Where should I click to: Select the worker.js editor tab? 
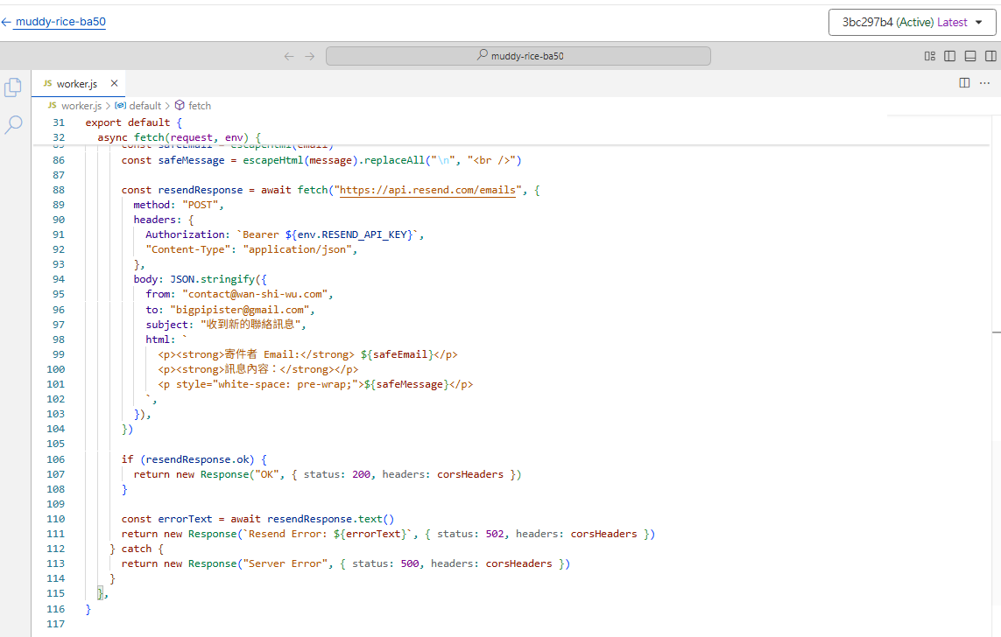(x=76, y=84)
